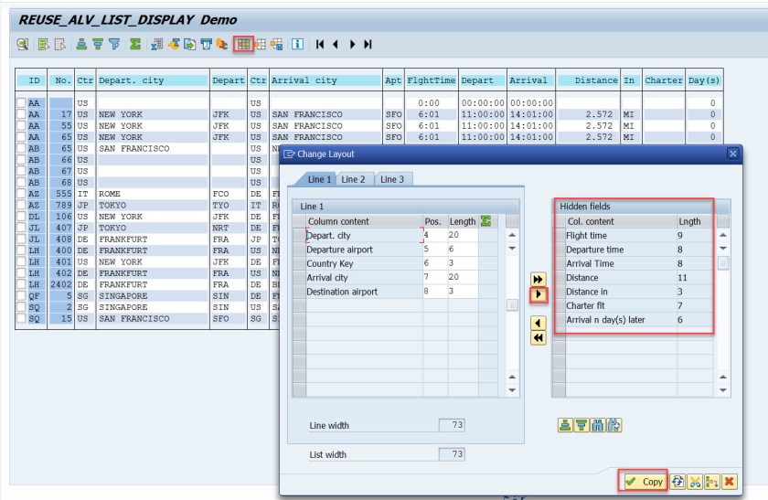This screenshot has width=768, height=500.
Task: Export list via the Spreadsheet icon
Action: point(156,45)
